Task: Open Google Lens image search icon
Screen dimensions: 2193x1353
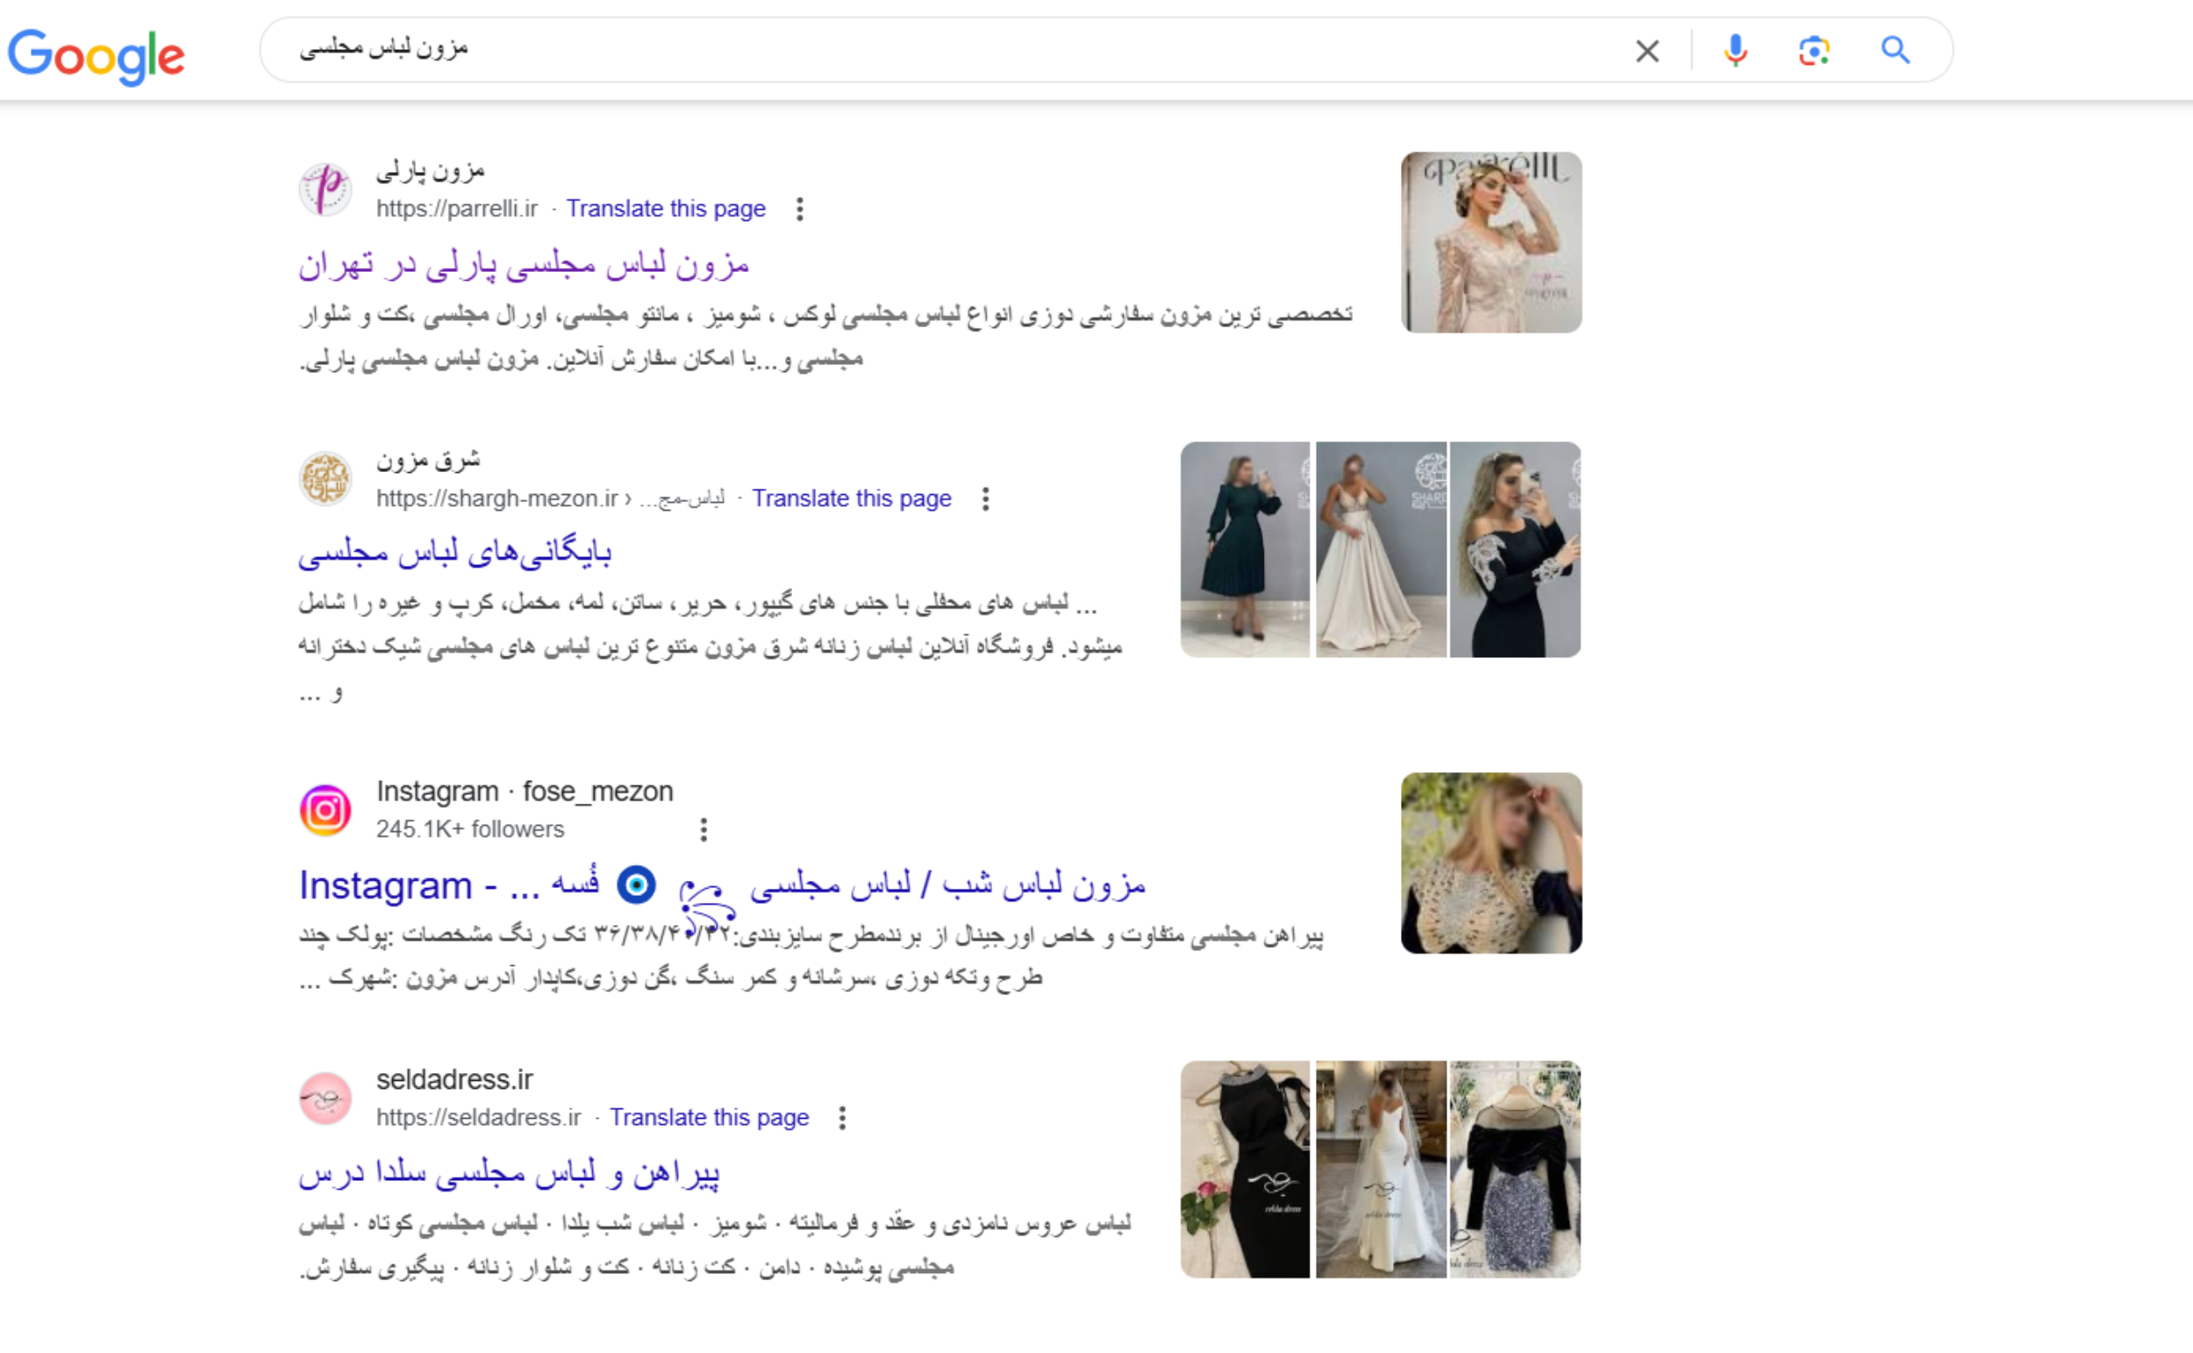Action: [x=1814, y=51]
